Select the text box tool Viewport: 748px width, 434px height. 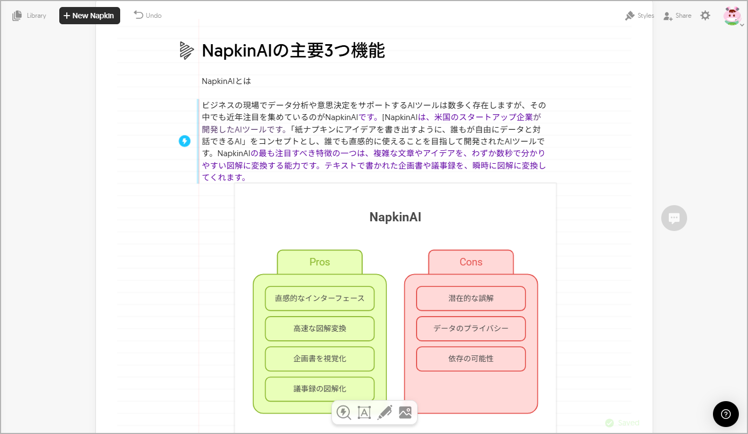coord(364,412)
